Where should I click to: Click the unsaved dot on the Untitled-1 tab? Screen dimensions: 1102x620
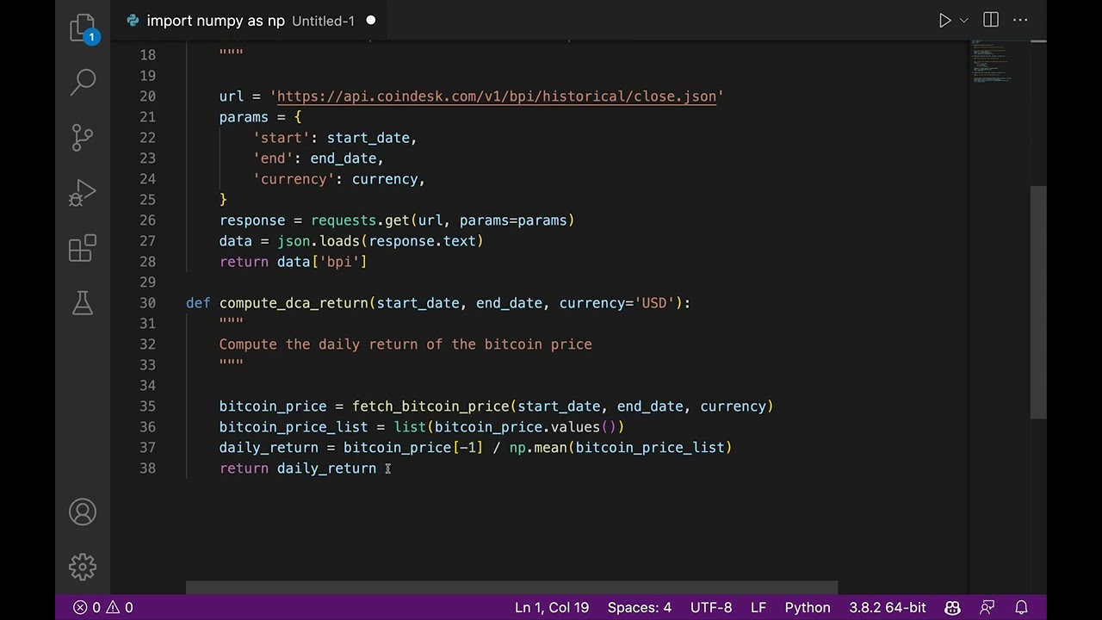point(371,21)
